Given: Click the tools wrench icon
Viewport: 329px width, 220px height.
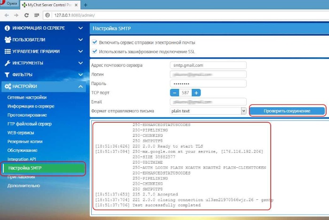Looking at the screenshot, I should [8, 63].
